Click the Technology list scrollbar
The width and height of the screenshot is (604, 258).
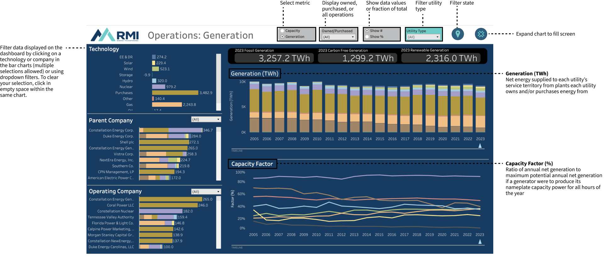tap(218, 82)
